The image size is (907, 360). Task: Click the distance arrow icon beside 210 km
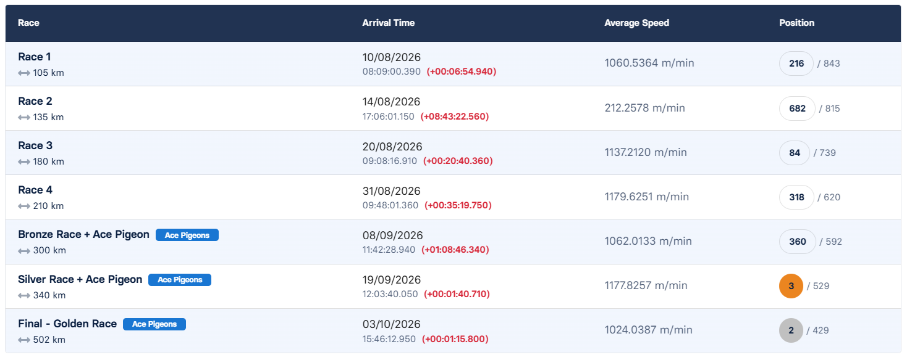(x=24, y=206)
